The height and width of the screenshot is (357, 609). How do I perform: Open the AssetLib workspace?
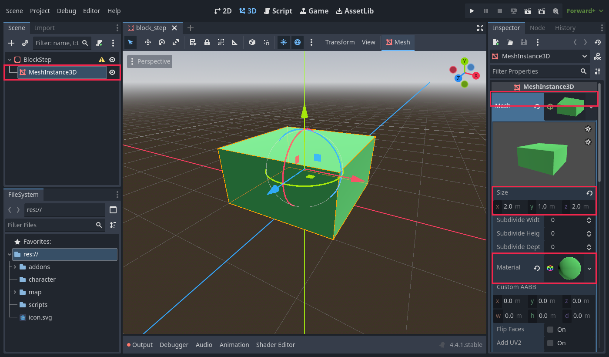tap(355, 11)
